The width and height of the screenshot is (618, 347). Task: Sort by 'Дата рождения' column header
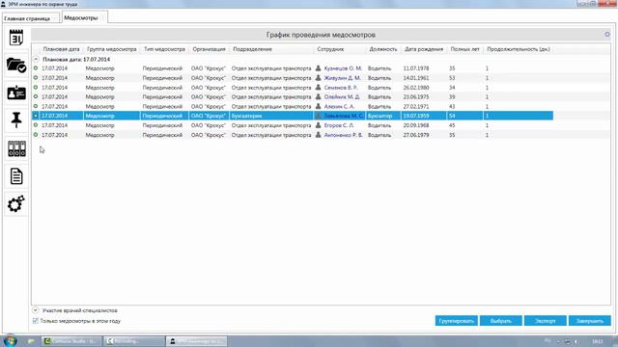coord(424,49)
